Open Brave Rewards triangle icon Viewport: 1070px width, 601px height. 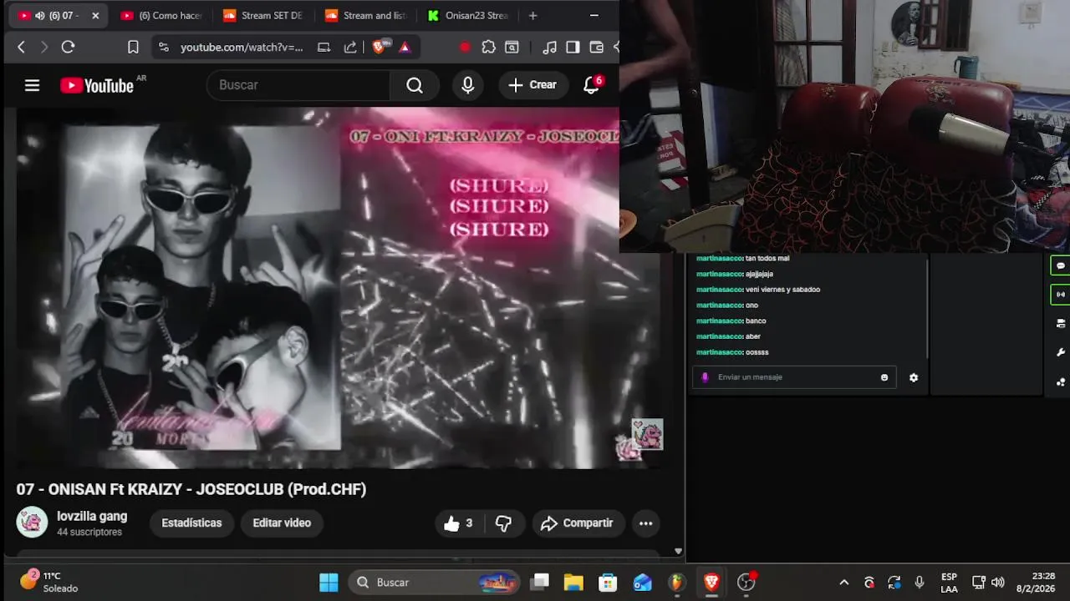point(405,48)
